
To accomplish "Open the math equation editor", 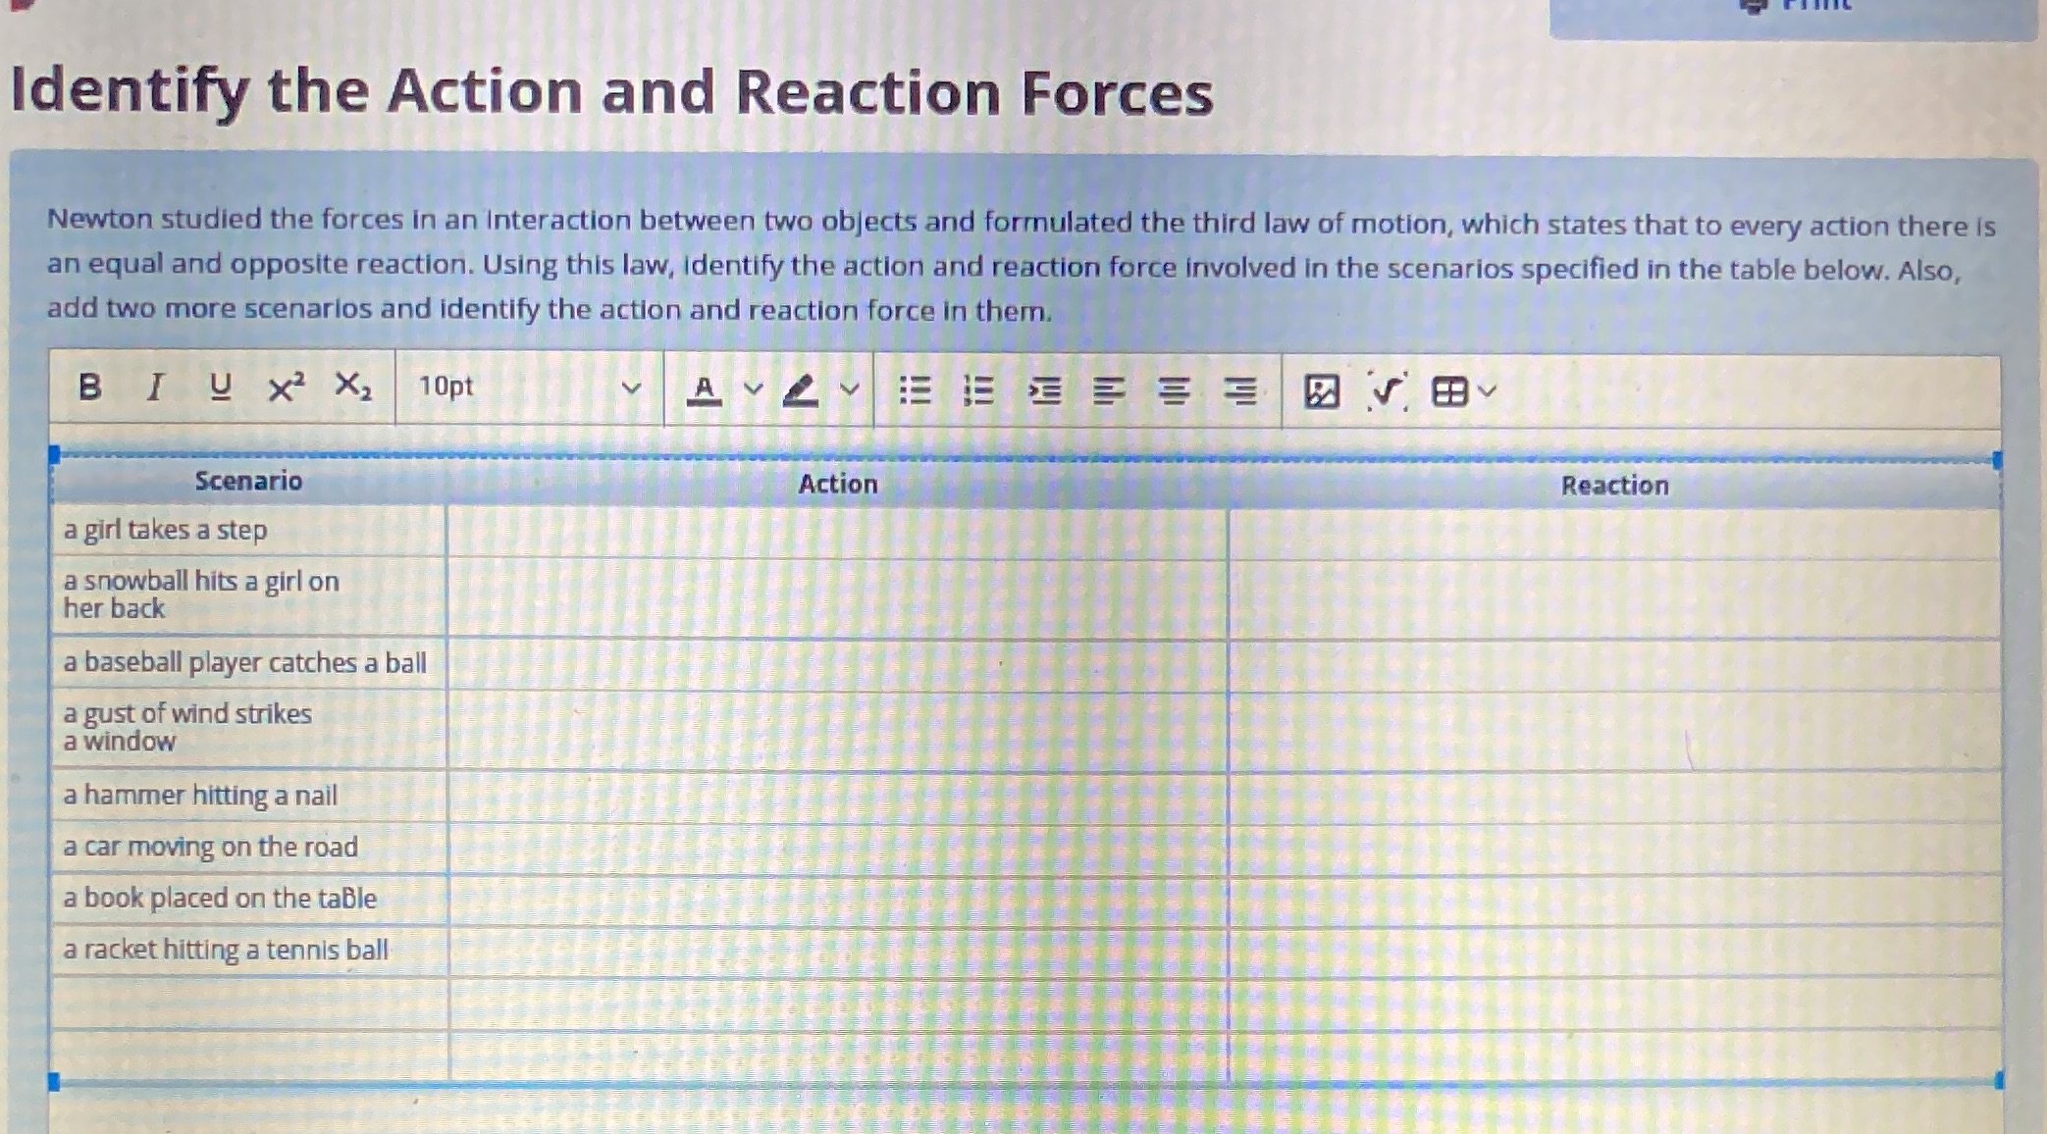I will click(1387, 391).
